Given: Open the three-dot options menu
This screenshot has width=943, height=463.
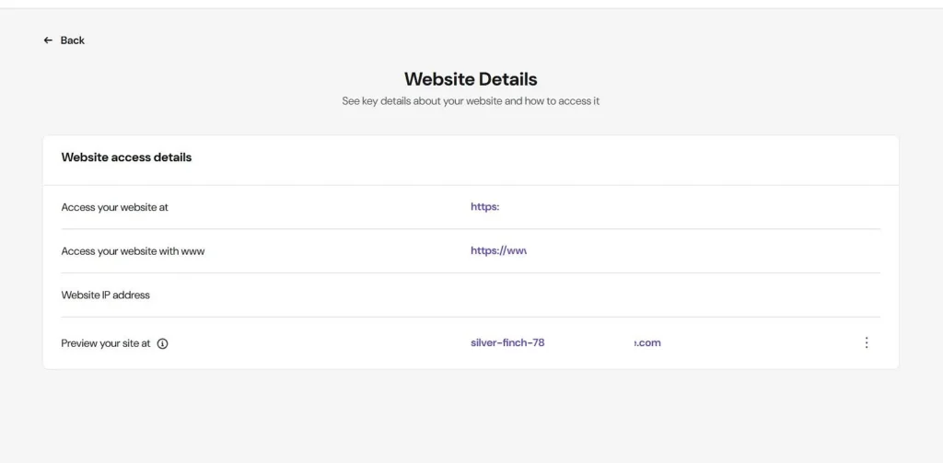Looking at the screenshot, I should pyautogui.click(x=866, y=342).
